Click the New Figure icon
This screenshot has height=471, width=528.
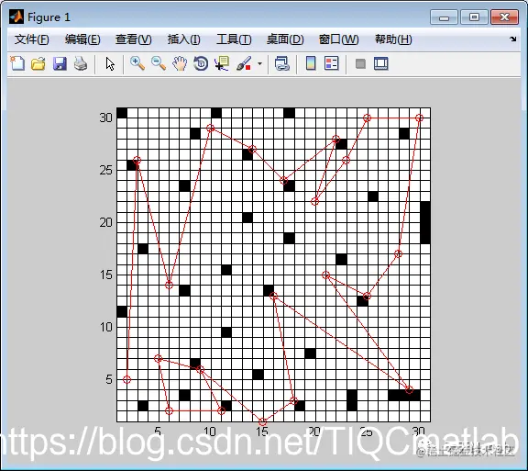point(17,63)
